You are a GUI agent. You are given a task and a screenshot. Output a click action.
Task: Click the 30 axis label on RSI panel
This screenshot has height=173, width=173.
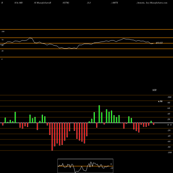tap(2, 51)
